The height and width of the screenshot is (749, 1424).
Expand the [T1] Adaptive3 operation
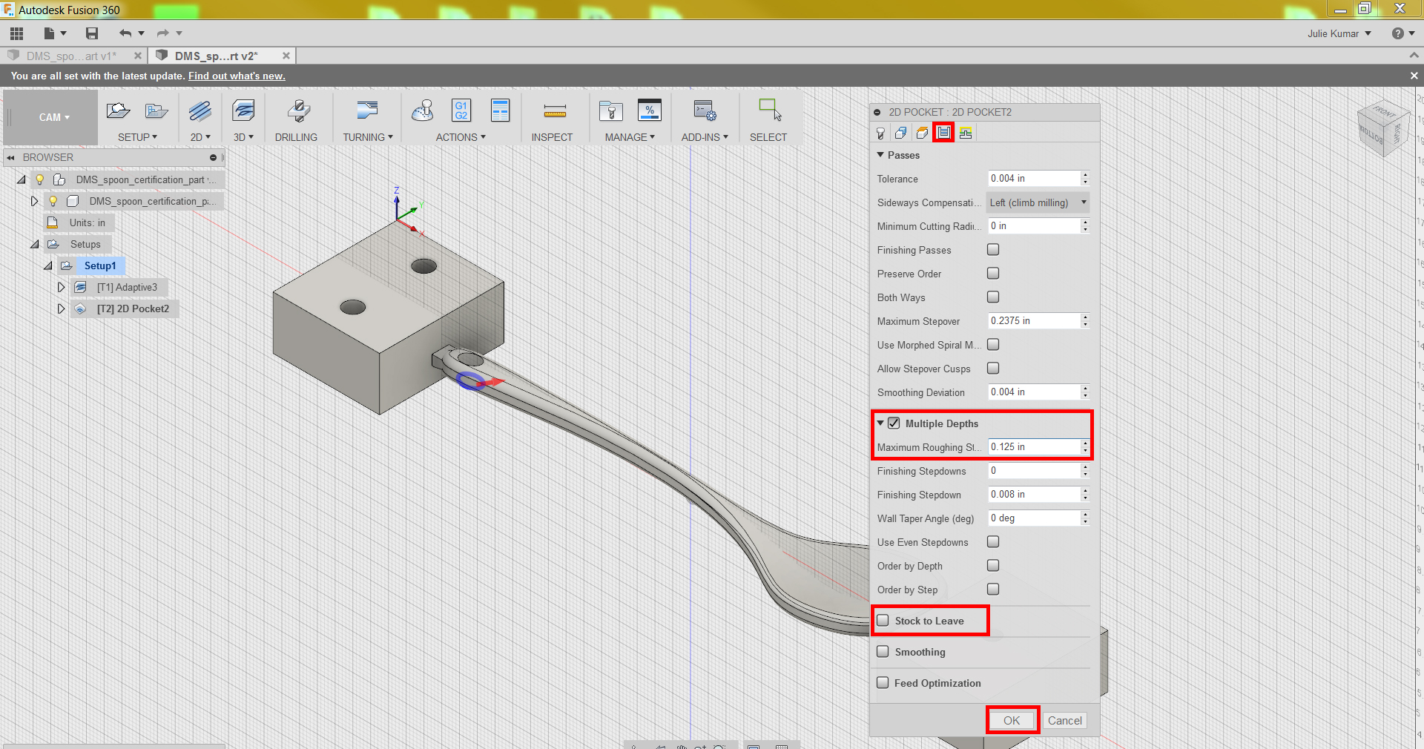[62, 287]
